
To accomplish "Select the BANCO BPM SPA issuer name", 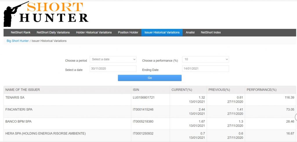I will (18, 122).
